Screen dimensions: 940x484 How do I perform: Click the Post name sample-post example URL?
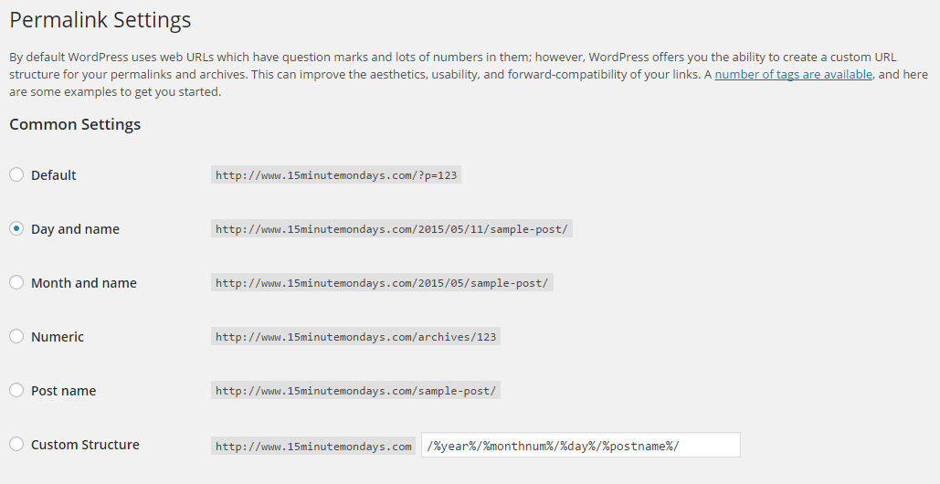point(355,391)
